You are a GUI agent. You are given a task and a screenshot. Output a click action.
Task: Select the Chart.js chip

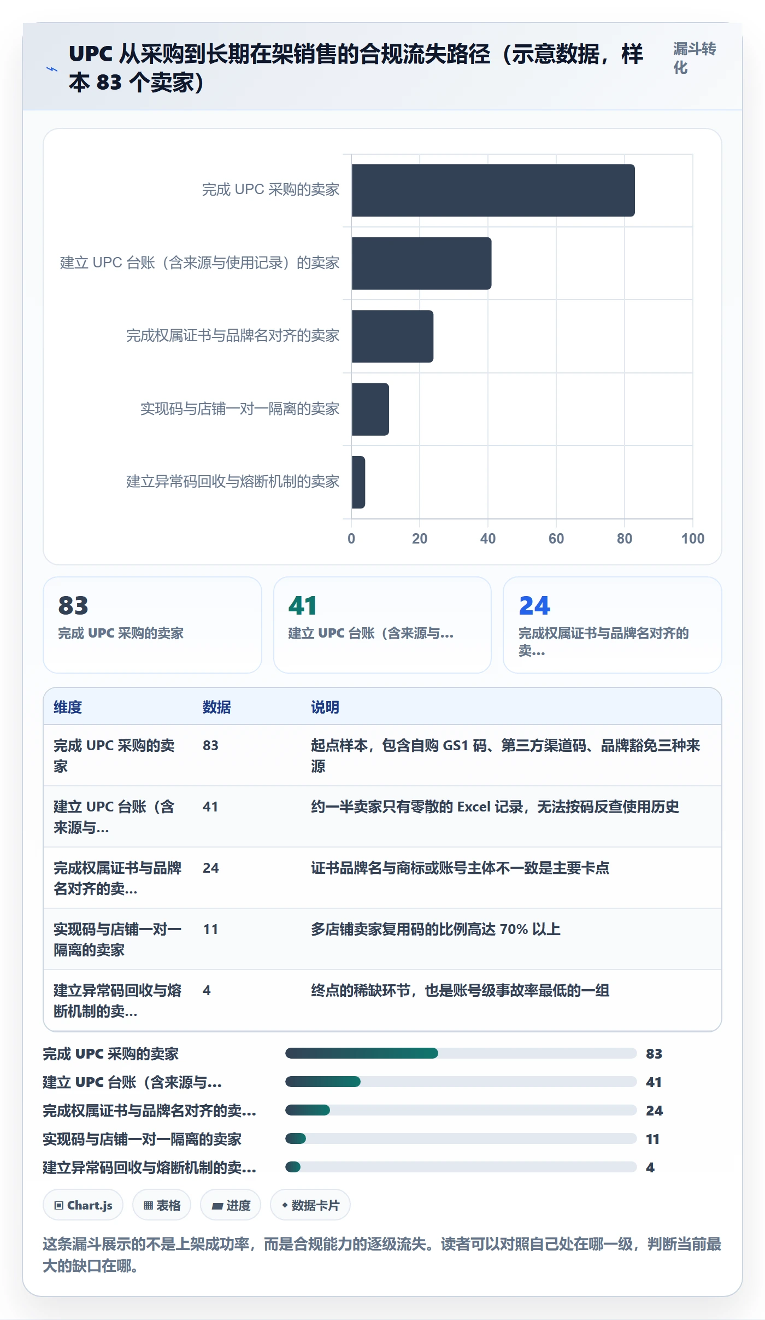click(x=83, y=1205)
